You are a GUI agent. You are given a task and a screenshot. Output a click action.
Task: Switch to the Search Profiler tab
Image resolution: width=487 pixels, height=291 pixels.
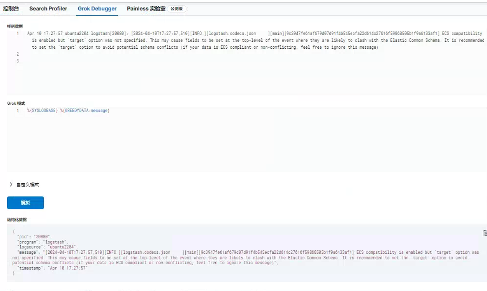48,8
